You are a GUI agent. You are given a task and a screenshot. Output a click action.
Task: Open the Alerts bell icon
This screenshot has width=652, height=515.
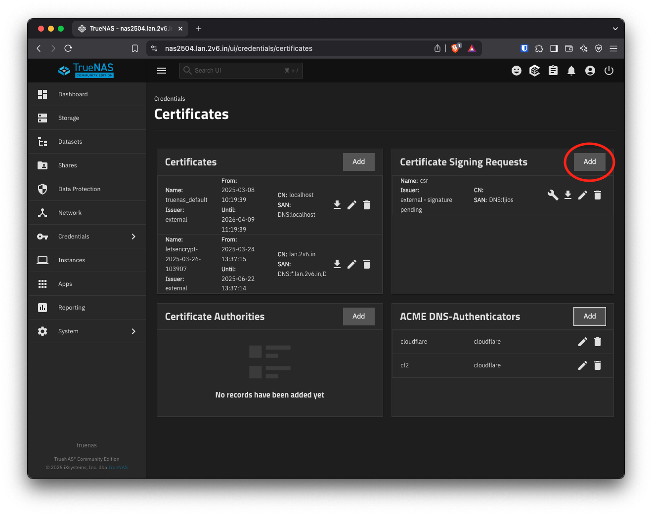point(571,71)
